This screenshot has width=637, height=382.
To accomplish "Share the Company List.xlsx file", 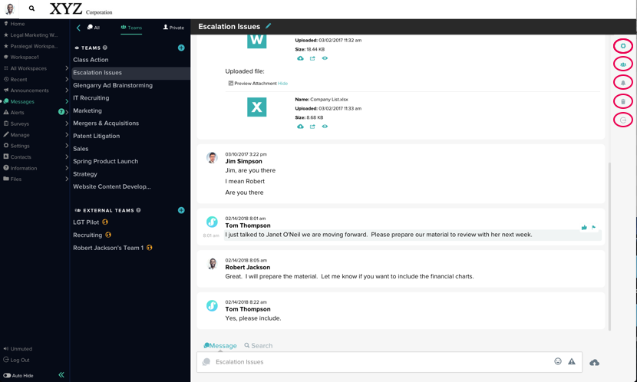I will point(312,127).
